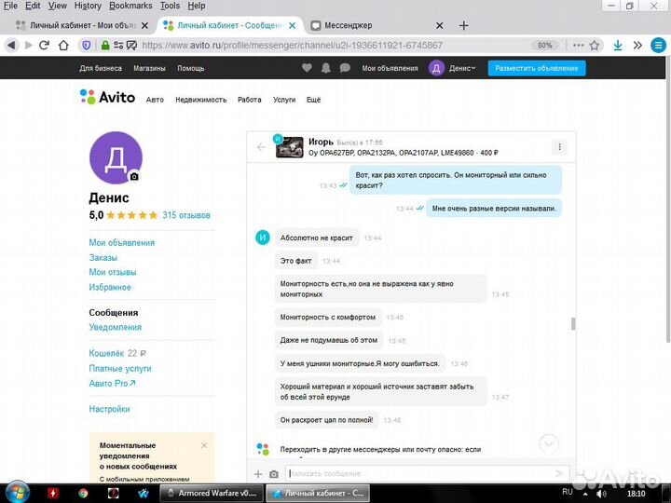Open the 315 отзывов link
The image size is (671, 503).
[x=186, y=215]
